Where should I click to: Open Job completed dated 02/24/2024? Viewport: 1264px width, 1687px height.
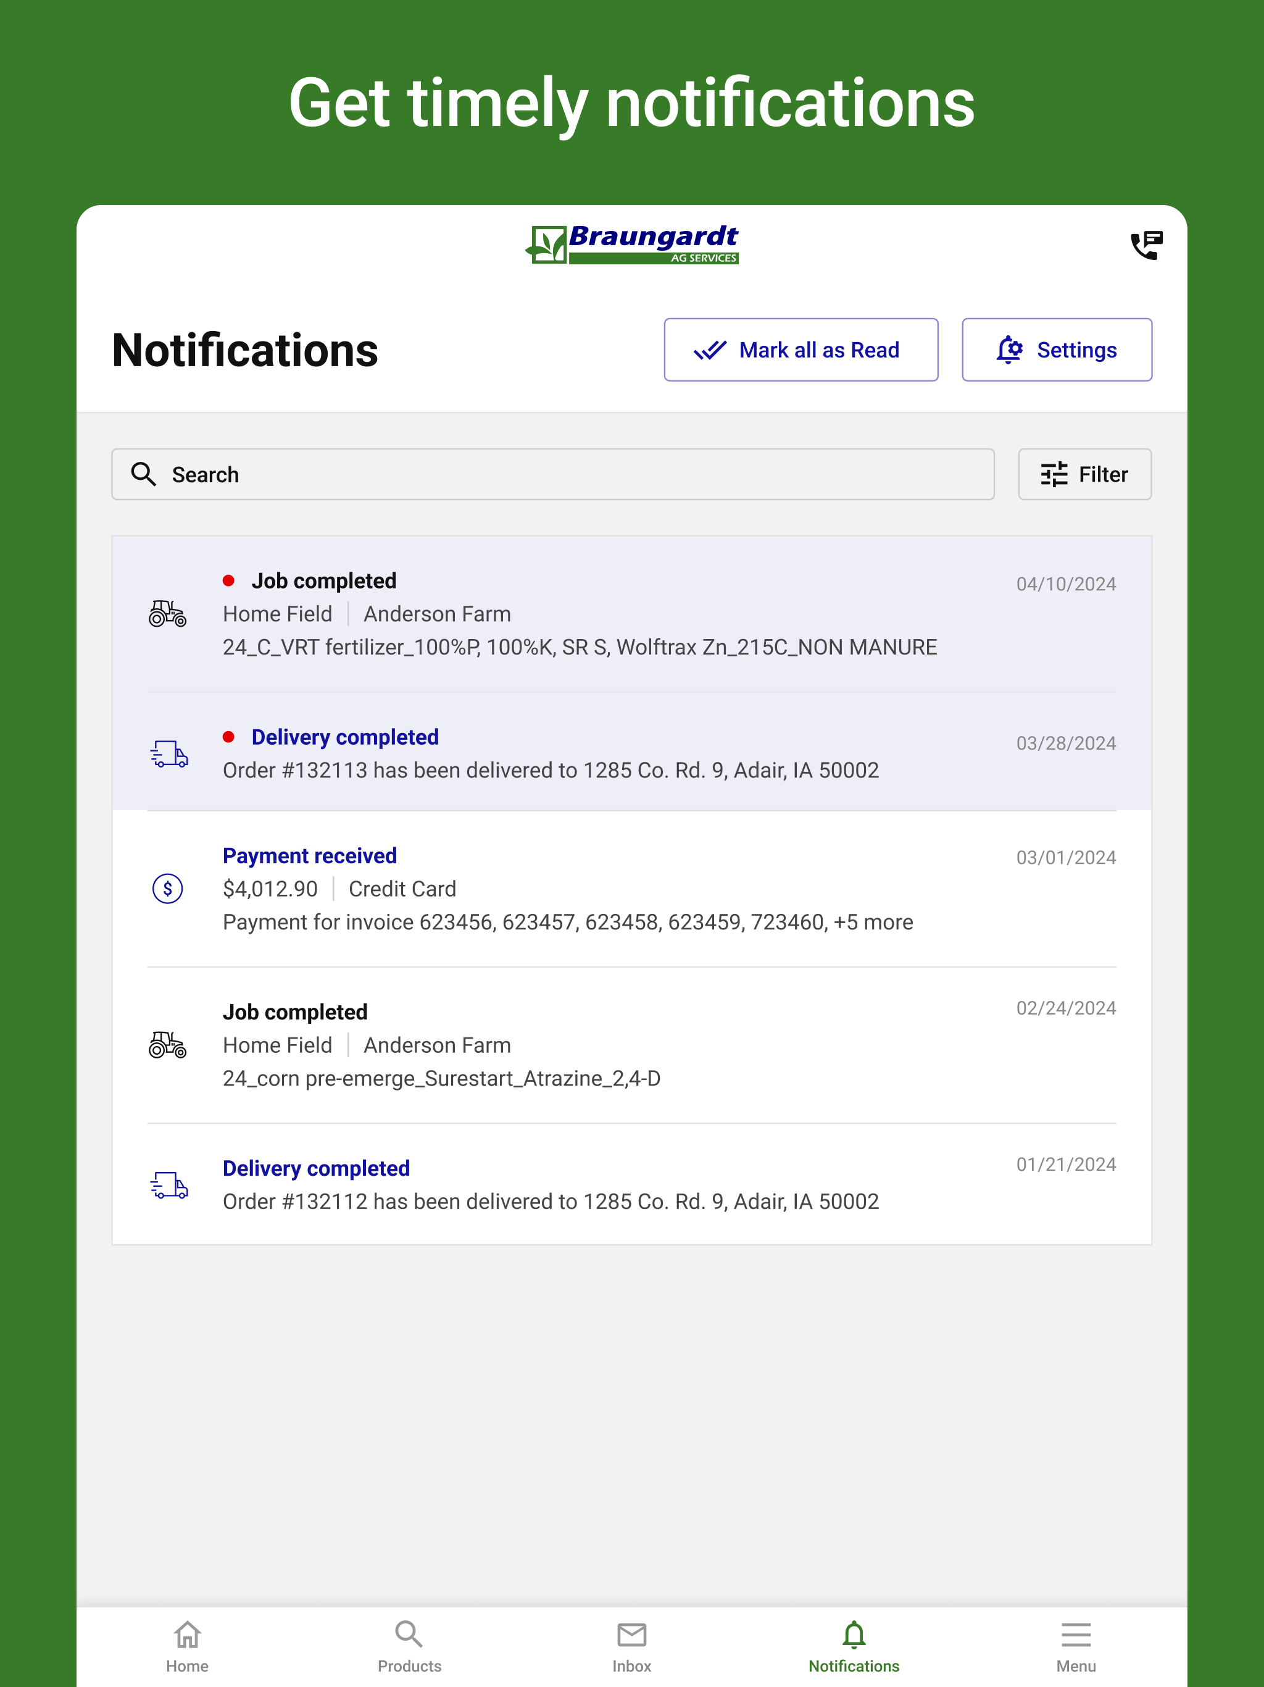coord(632,1045)
